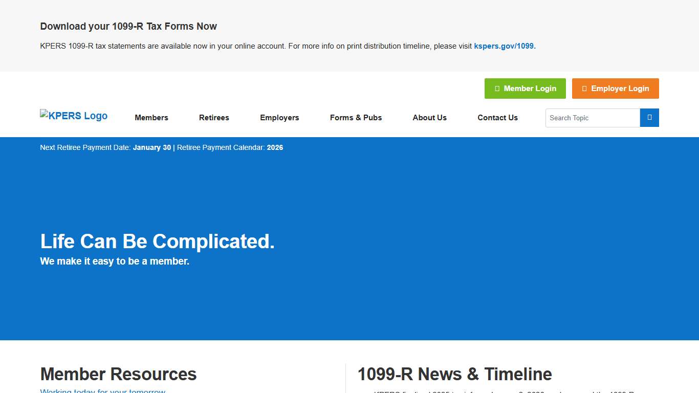Go to the About Us menu
Image resolution: width=699 pixels, height=393 pixels.
click(x=429, y=118)
